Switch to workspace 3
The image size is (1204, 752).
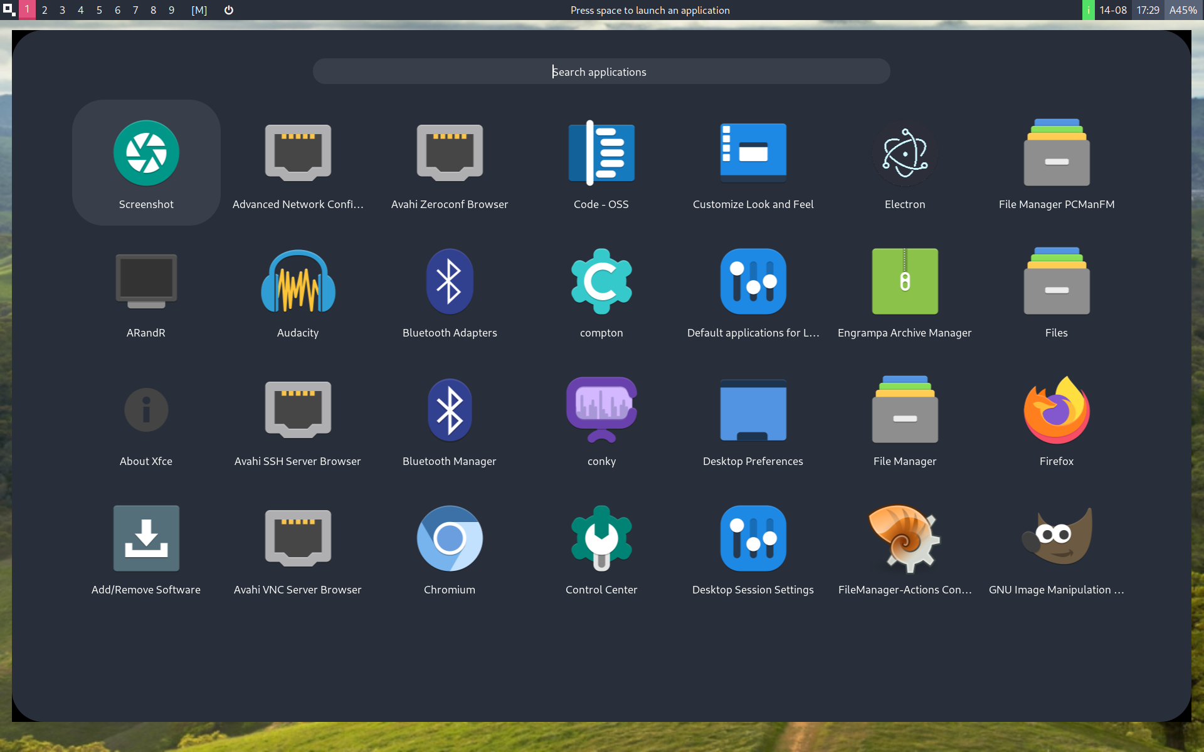[x=63, y=10]
